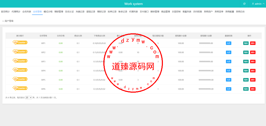Go to 系统配置 menu
The image size is (266, 126).
click(x=230, y=12)
